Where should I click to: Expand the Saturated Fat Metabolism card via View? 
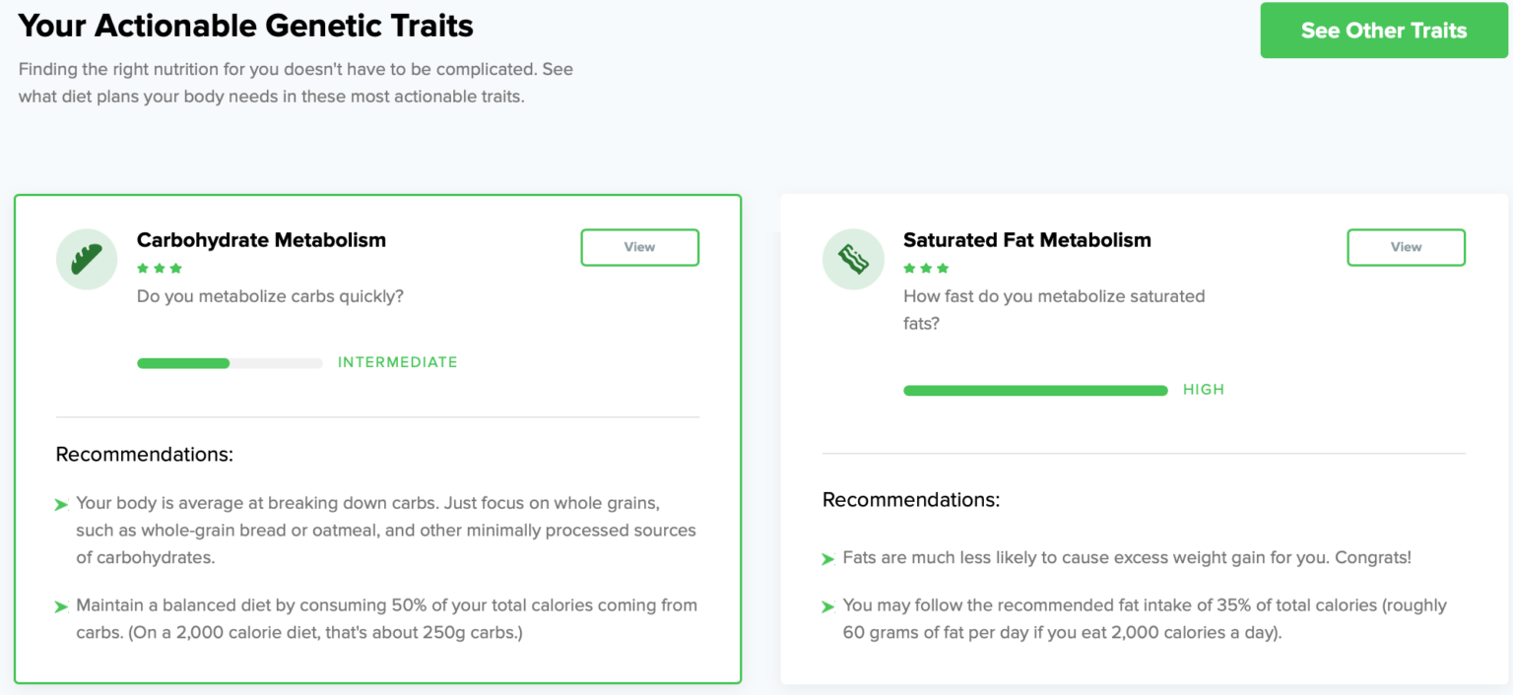click(1406, 247)
